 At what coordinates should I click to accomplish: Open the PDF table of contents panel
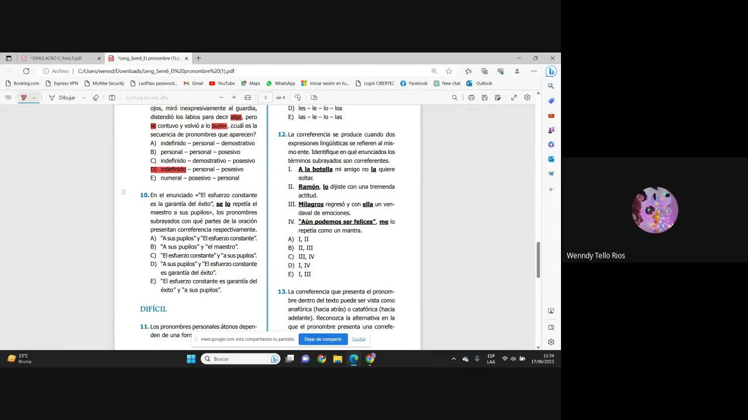click(8, 97)
